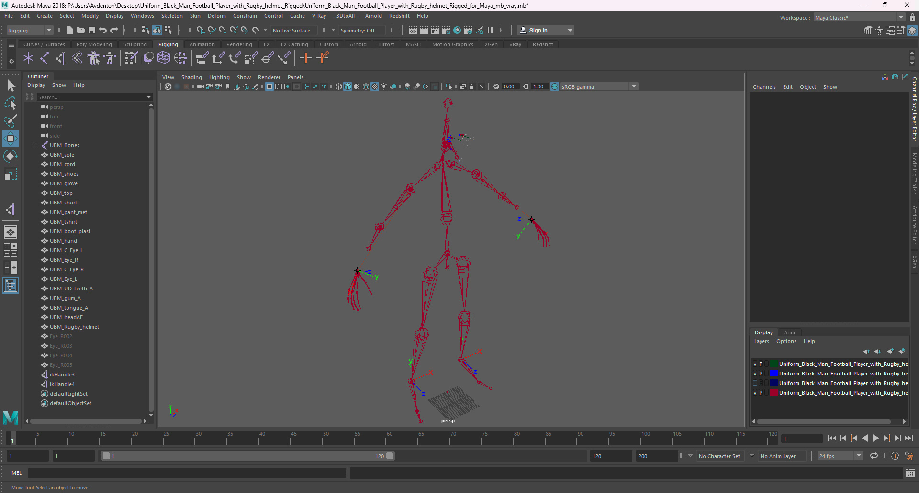Click the green layer color swatch
Screen dimensions: 919x493
(x=773, y=364)
